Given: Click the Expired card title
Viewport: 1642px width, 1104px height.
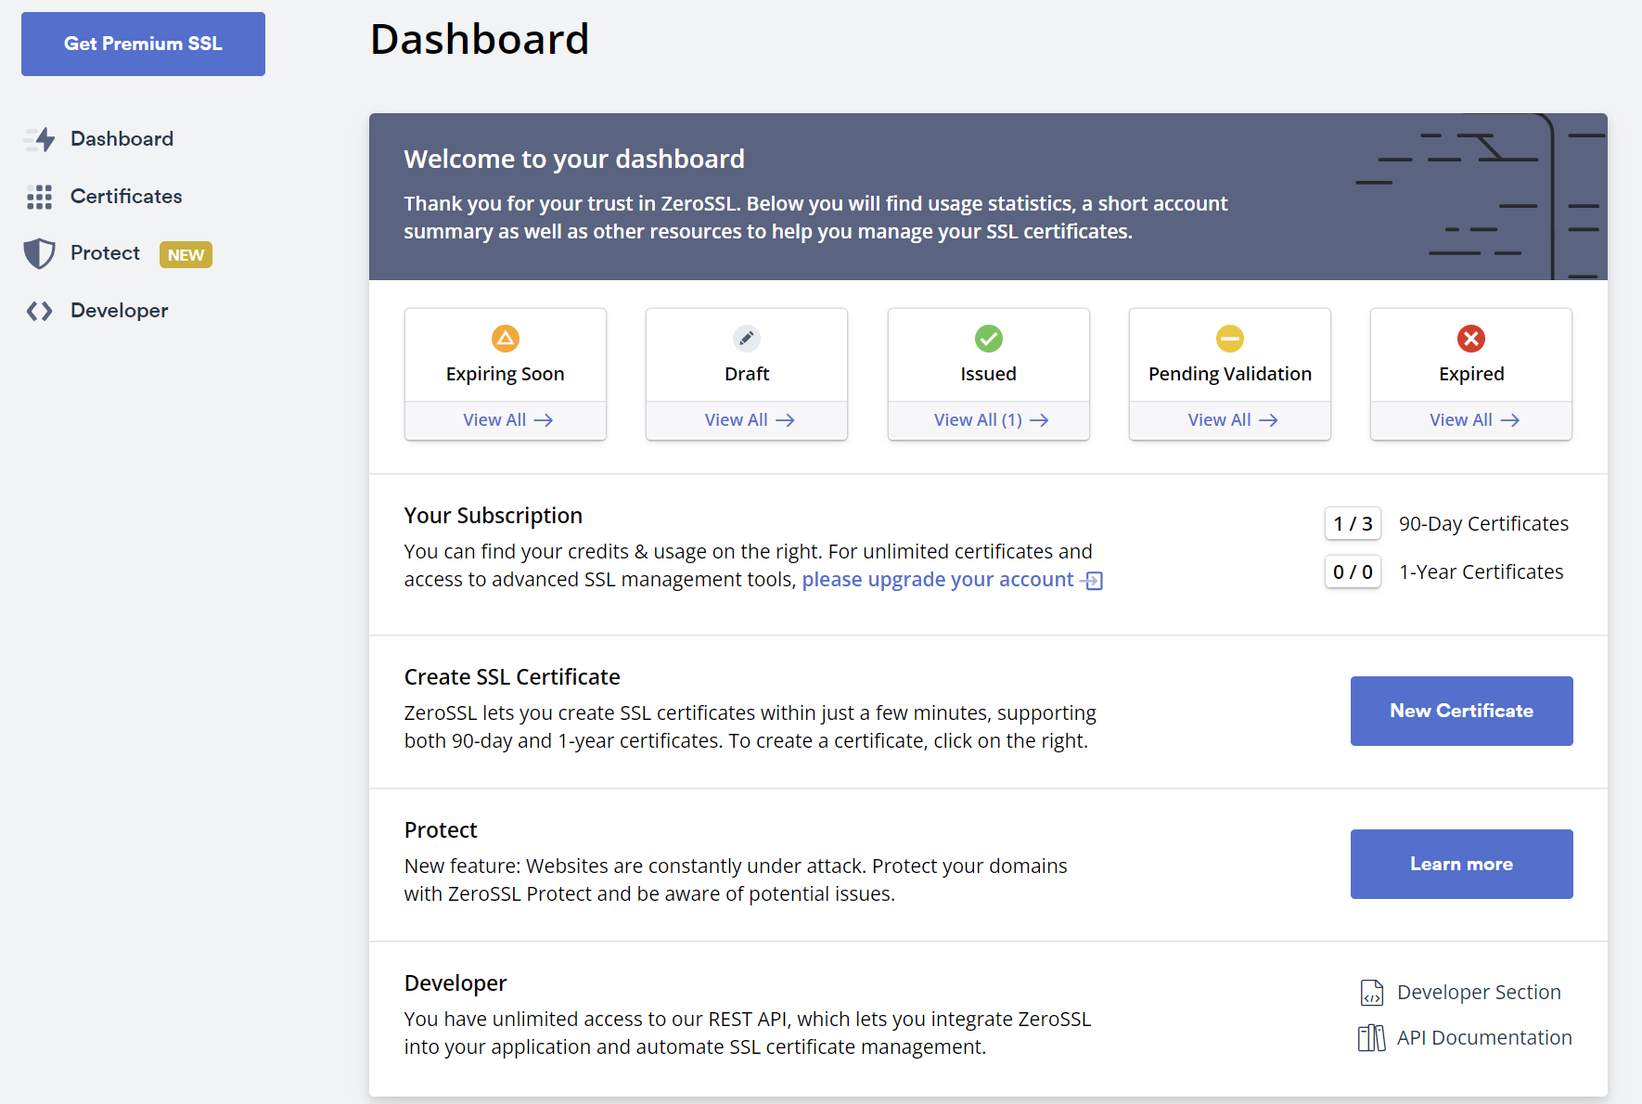Looking at the screenshot, I should pyautogui.click(x=1471, y=374).
